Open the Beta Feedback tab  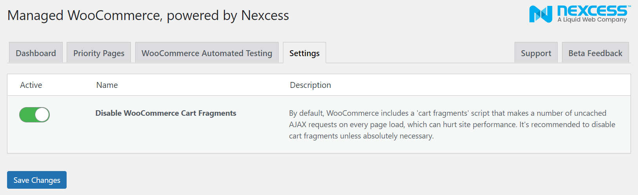pos(595,53)
